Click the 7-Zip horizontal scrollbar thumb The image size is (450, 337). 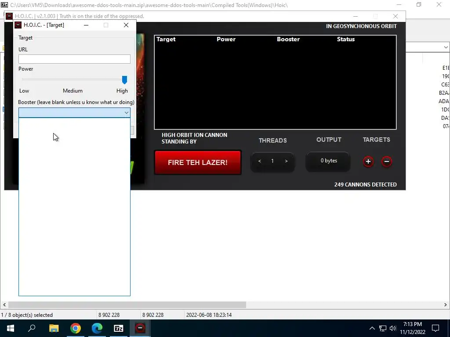[127, 305]
